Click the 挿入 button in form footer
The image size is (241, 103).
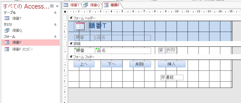[x=172, y=64]
